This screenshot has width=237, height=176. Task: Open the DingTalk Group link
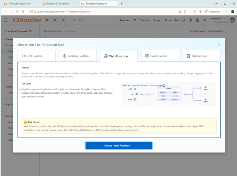coord(197,31)
